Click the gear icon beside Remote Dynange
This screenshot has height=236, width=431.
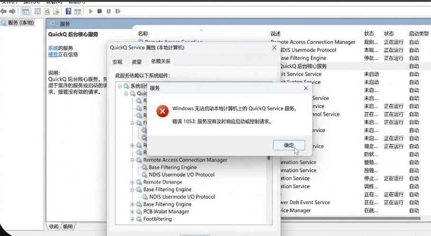[x=139, y=182]
